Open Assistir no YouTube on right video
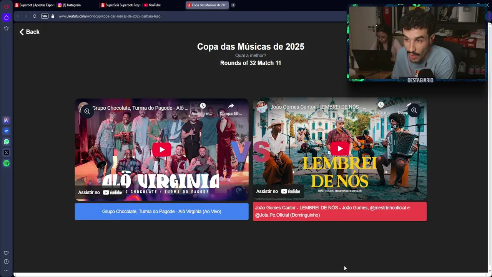This screenshot has height=277, width=492. [278, 191]
